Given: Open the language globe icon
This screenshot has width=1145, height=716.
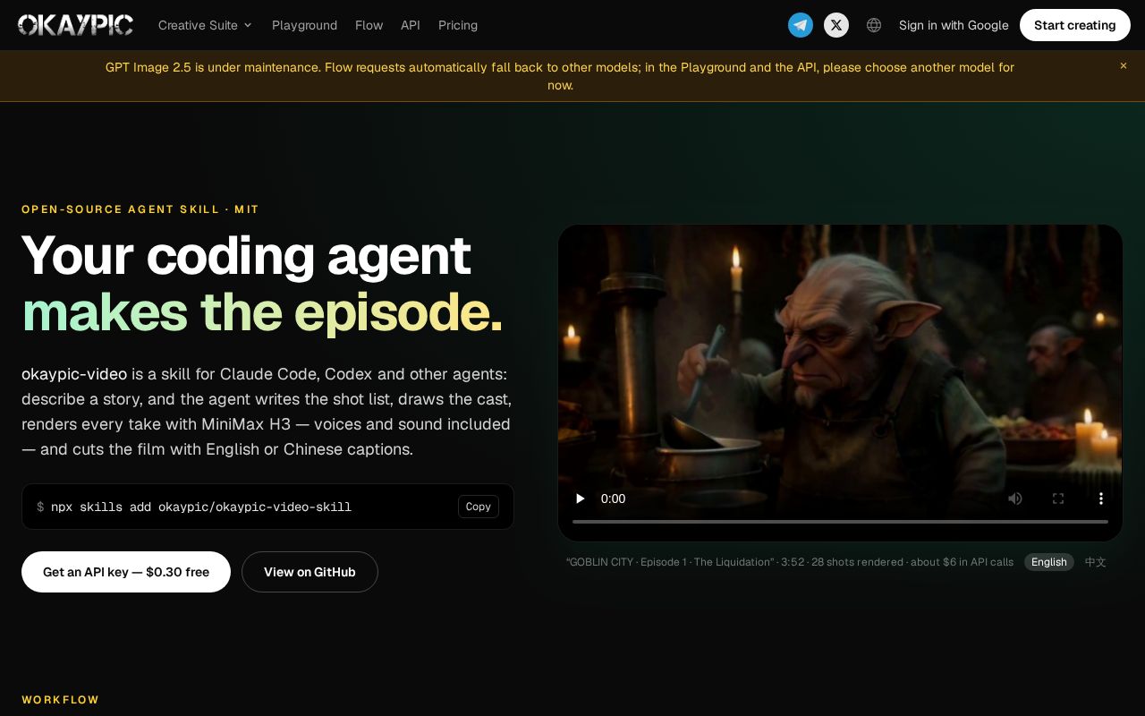Looking at the screenshot, I should click(874, 25).
